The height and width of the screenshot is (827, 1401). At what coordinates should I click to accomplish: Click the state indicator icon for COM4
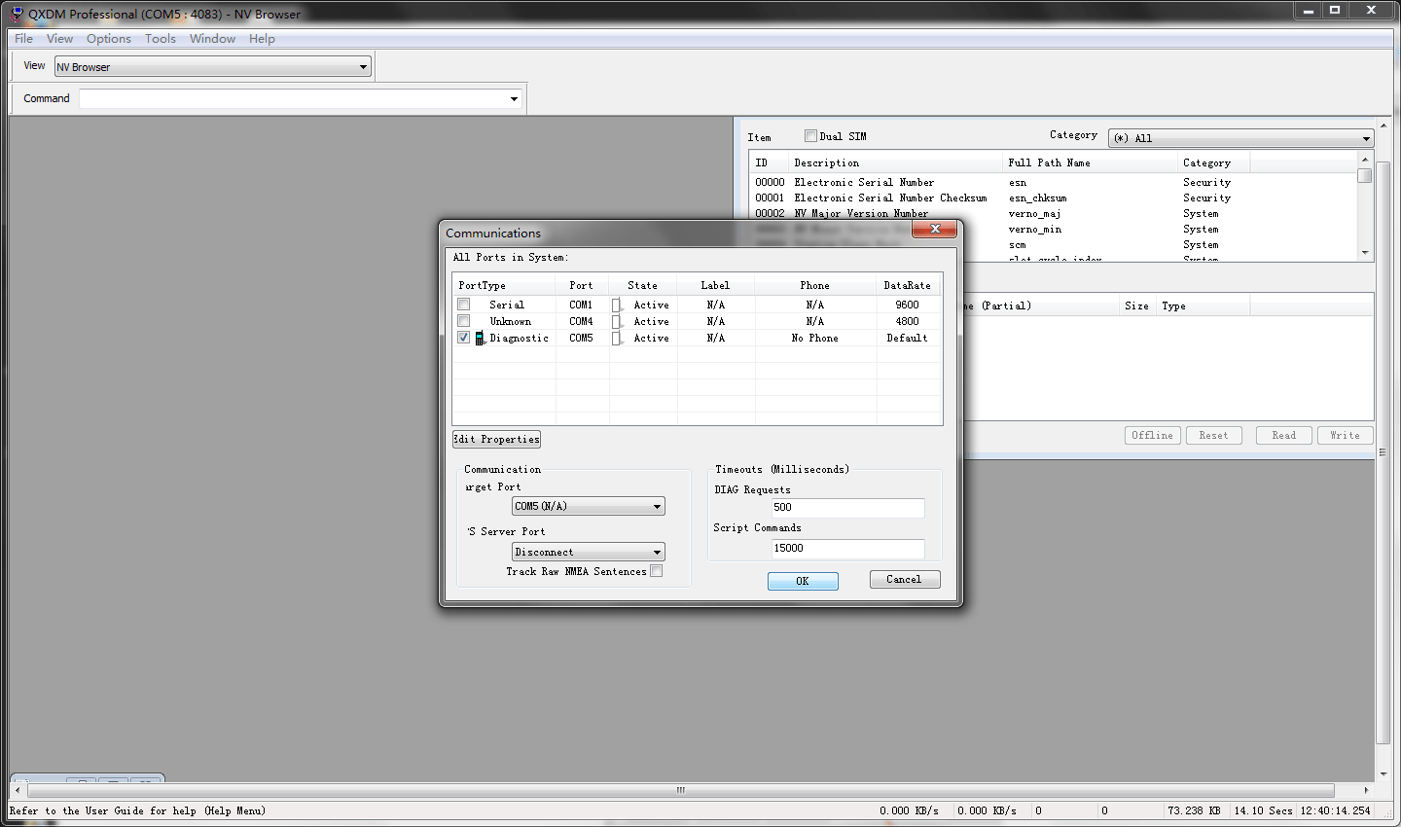tap(616, 322)
